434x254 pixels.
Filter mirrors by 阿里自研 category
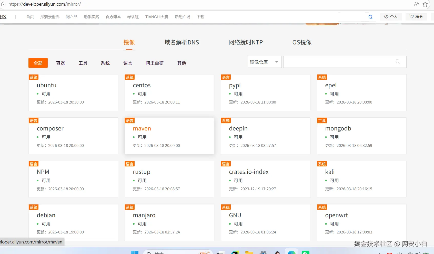coord(155,63)
